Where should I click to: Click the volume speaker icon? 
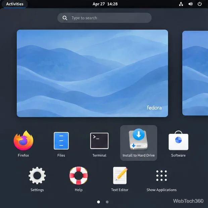190,4
